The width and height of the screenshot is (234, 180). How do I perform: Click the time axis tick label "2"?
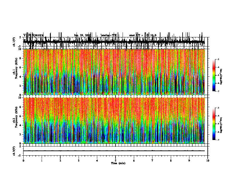[x=60, y=161]
